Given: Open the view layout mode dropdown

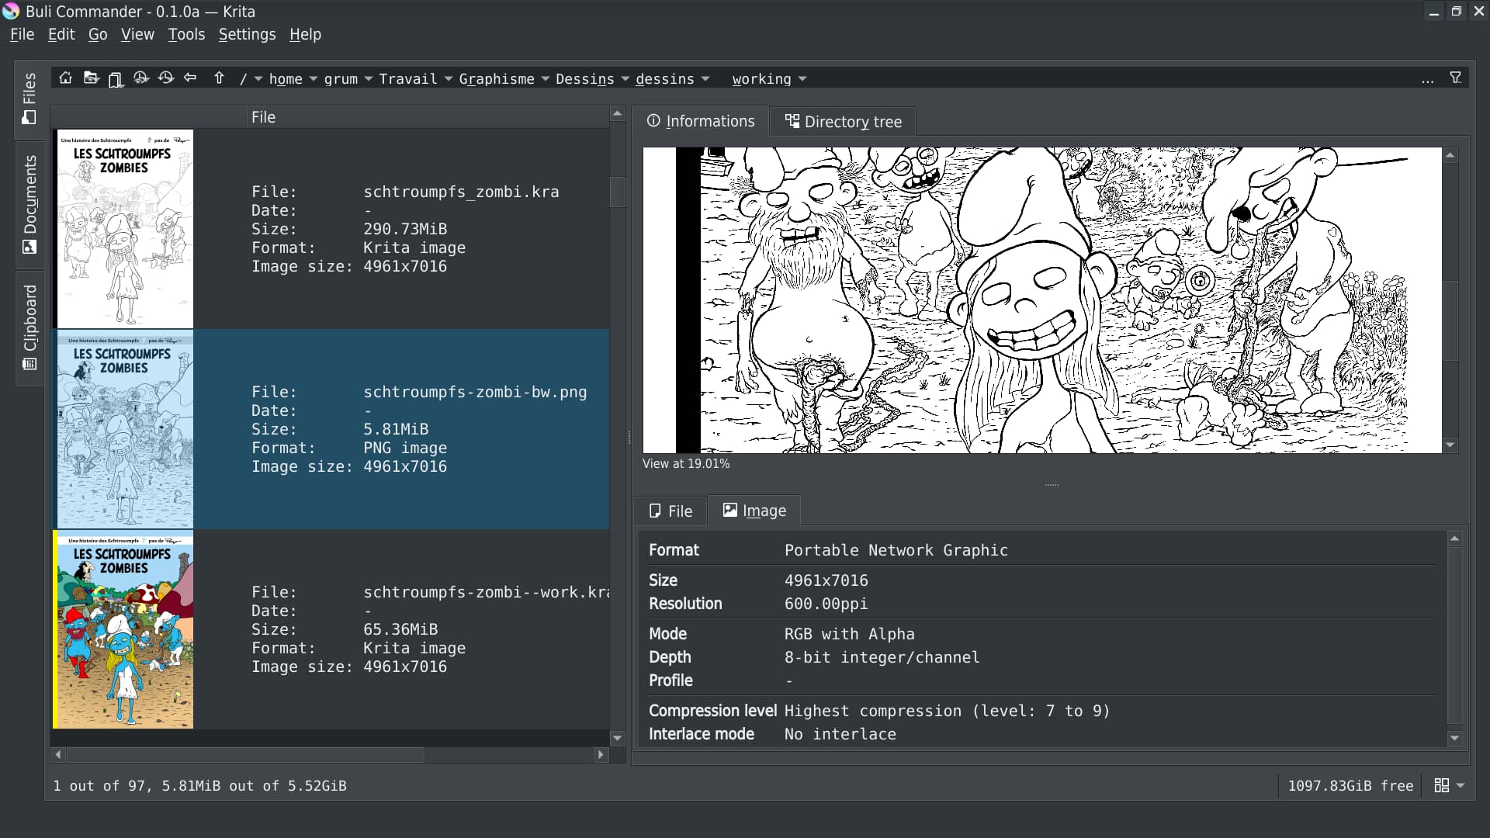Looking at the screenshot, I should coord(1449,786).
